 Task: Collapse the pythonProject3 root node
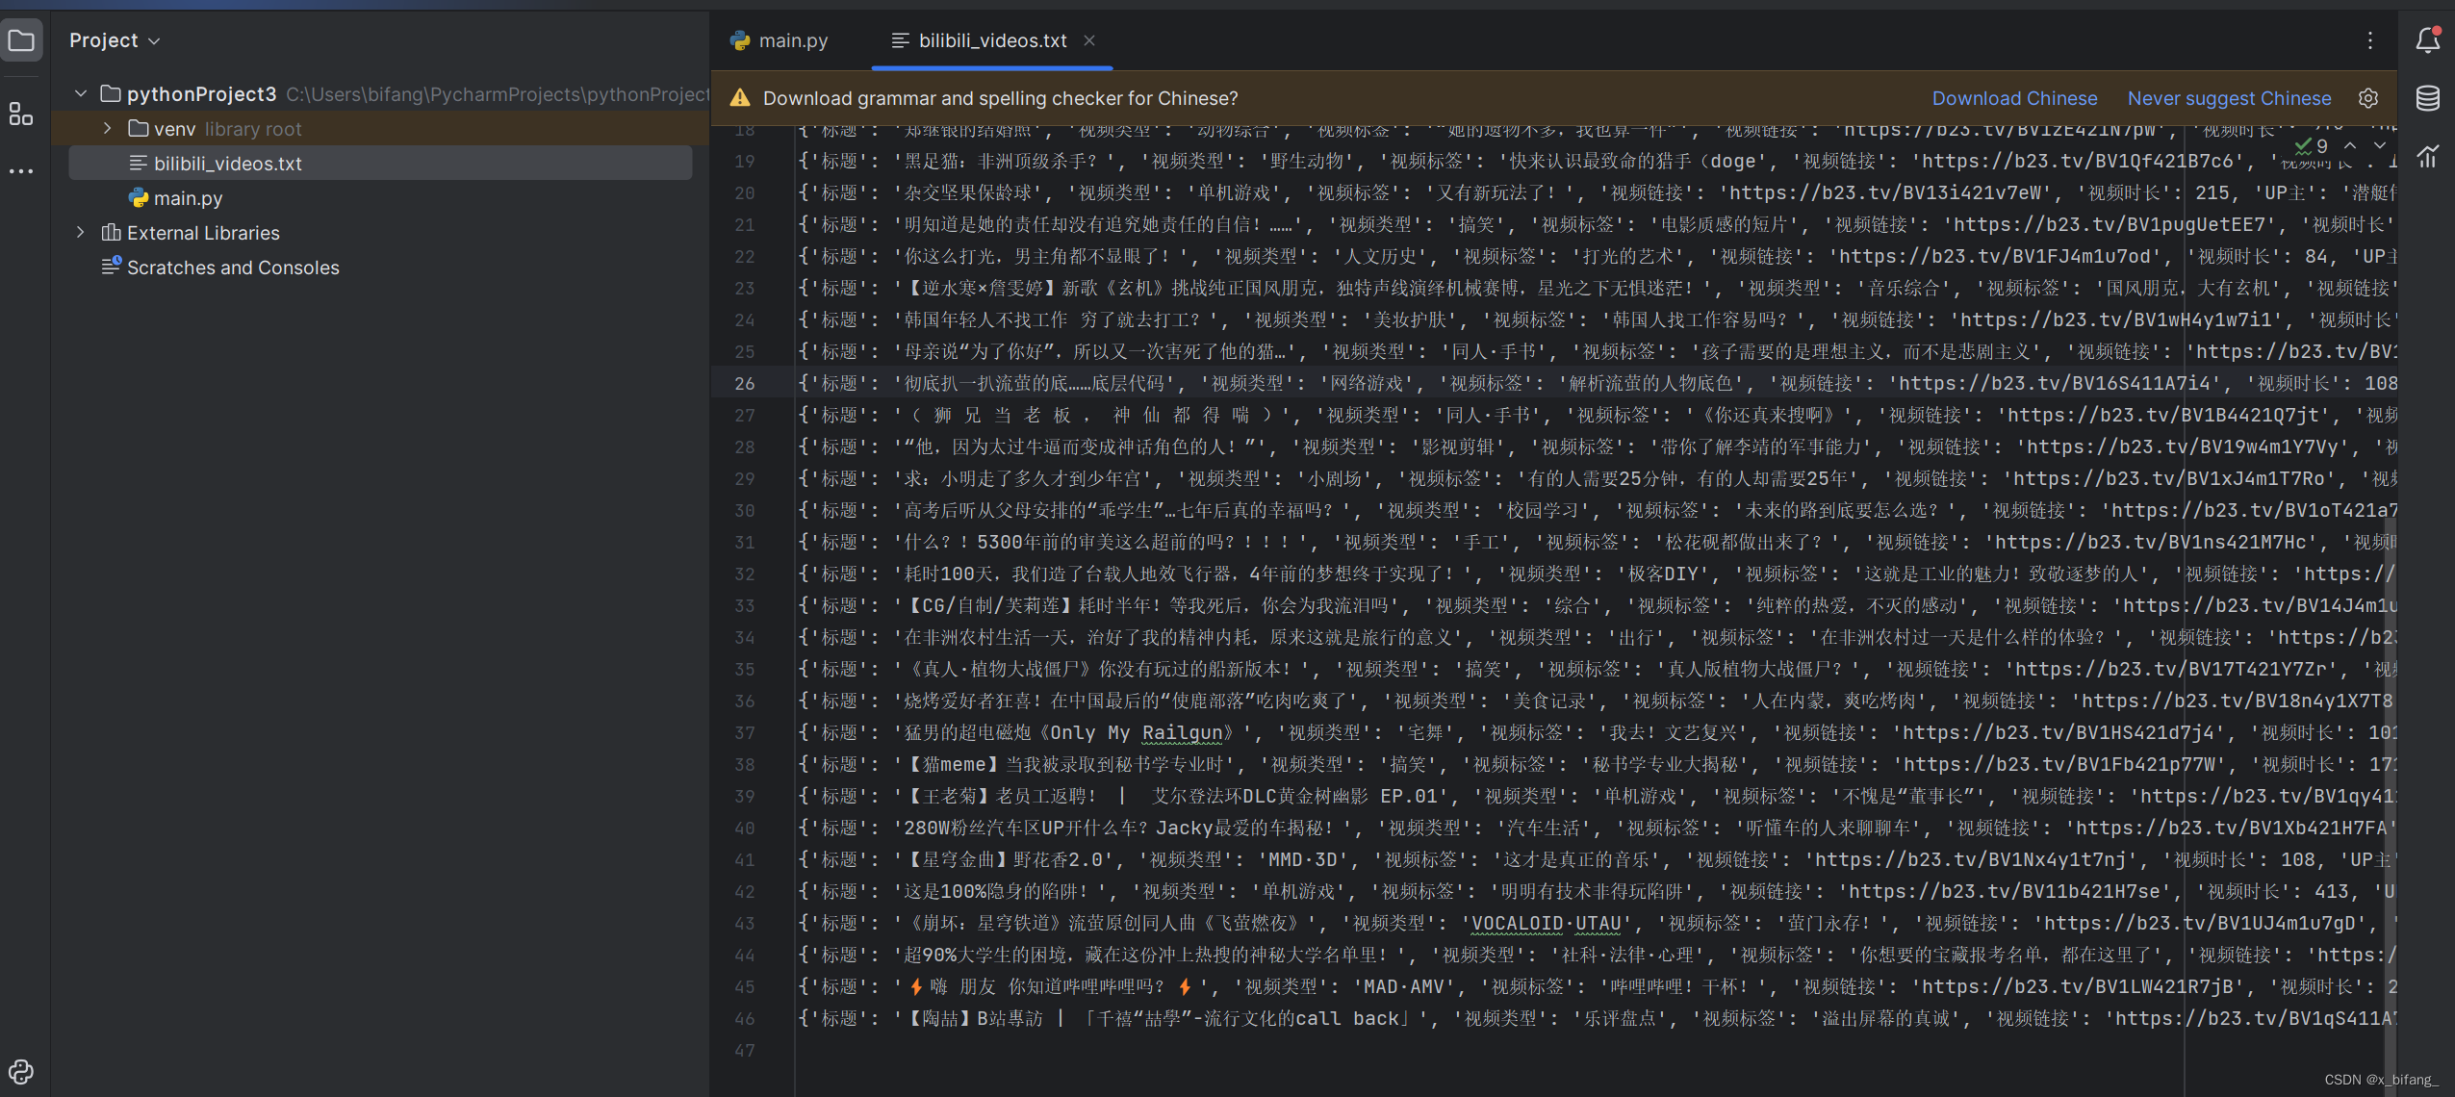(x=81, y=93)
